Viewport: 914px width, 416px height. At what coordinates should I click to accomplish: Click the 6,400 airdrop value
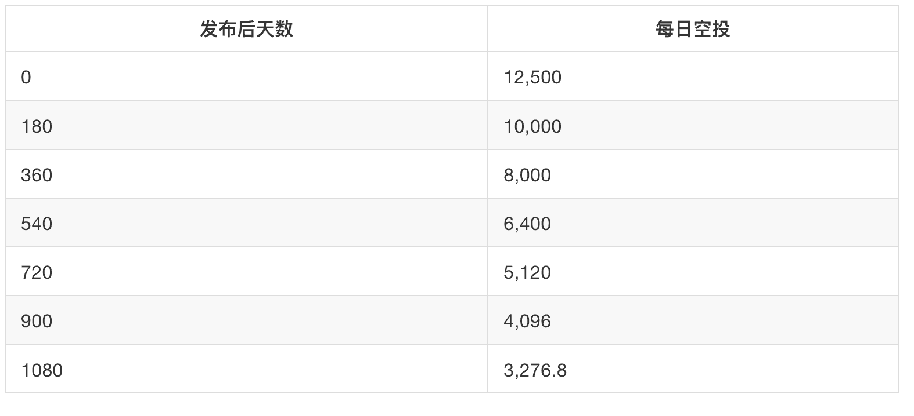tap(693, 222)
